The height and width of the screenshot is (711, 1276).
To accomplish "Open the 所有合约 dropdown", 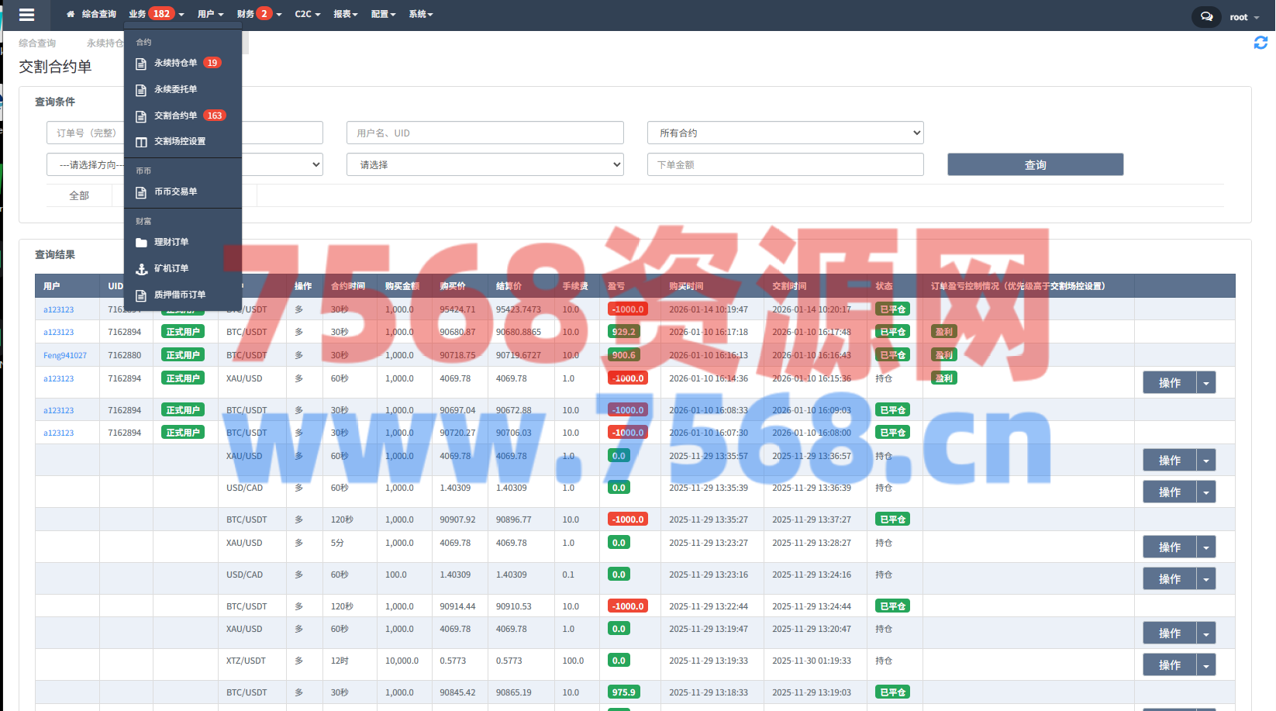I will pyautogui.click(x=785, y=133).
